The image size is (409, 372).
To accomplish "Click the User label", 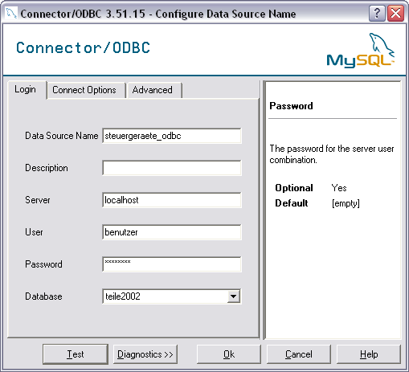I will click(34, 232).
